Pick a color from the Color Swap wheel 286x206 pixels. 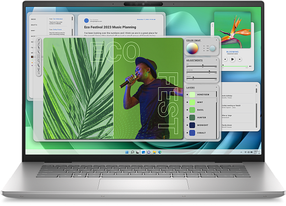click(x=192, y=48)
